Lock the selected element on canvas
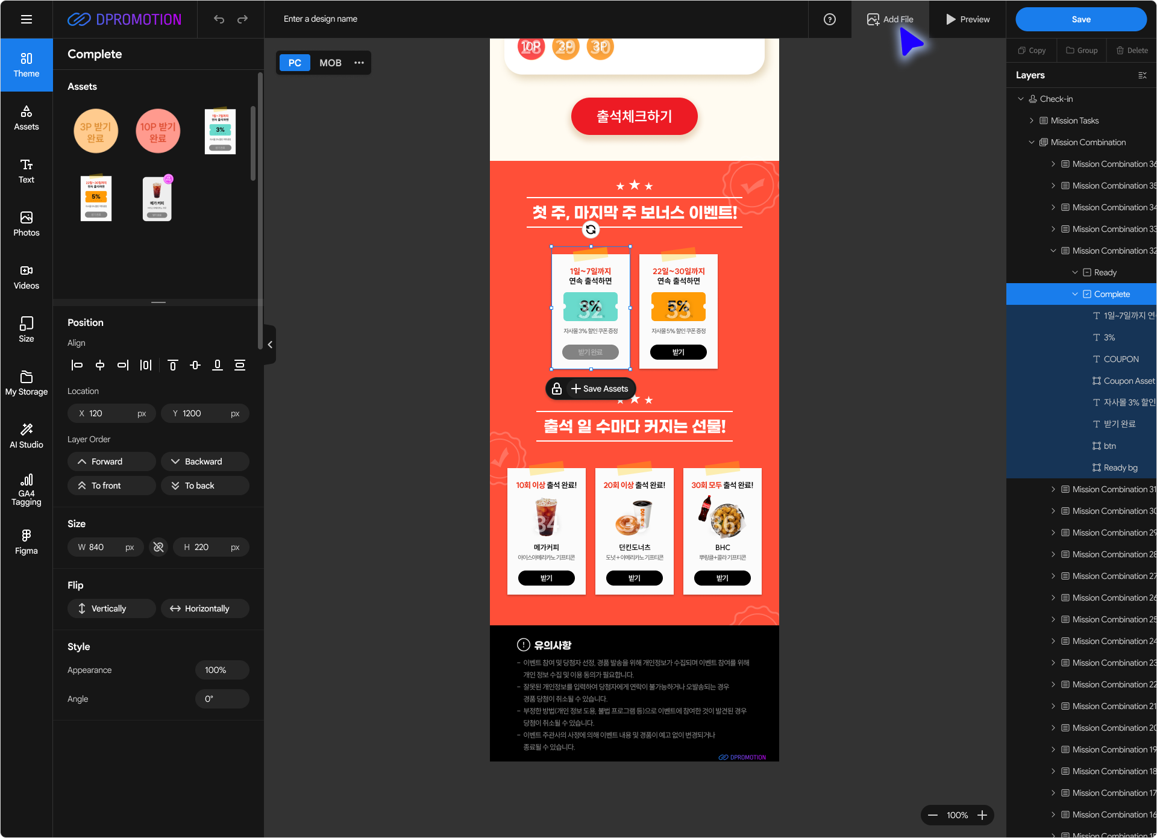The width and height of the screenshot is (1157, 838). pos(557,389)
